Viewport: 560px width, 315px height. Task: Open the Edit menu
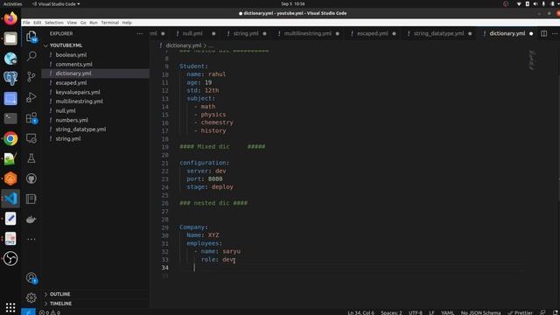37,23
